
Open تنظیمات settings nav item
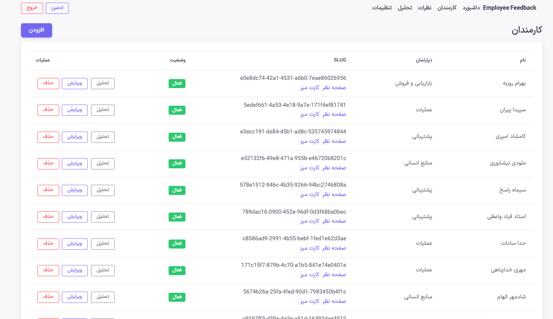(x=382, y=8)
